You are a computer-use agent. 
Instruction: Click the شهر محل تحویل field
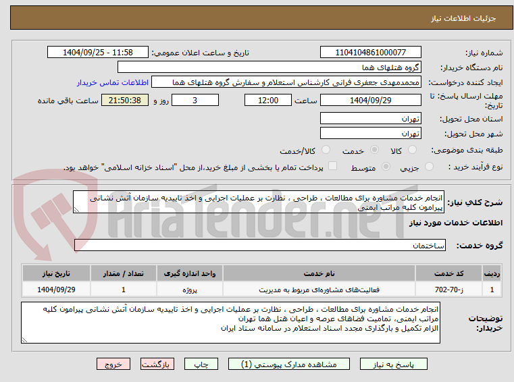(370, 134)
